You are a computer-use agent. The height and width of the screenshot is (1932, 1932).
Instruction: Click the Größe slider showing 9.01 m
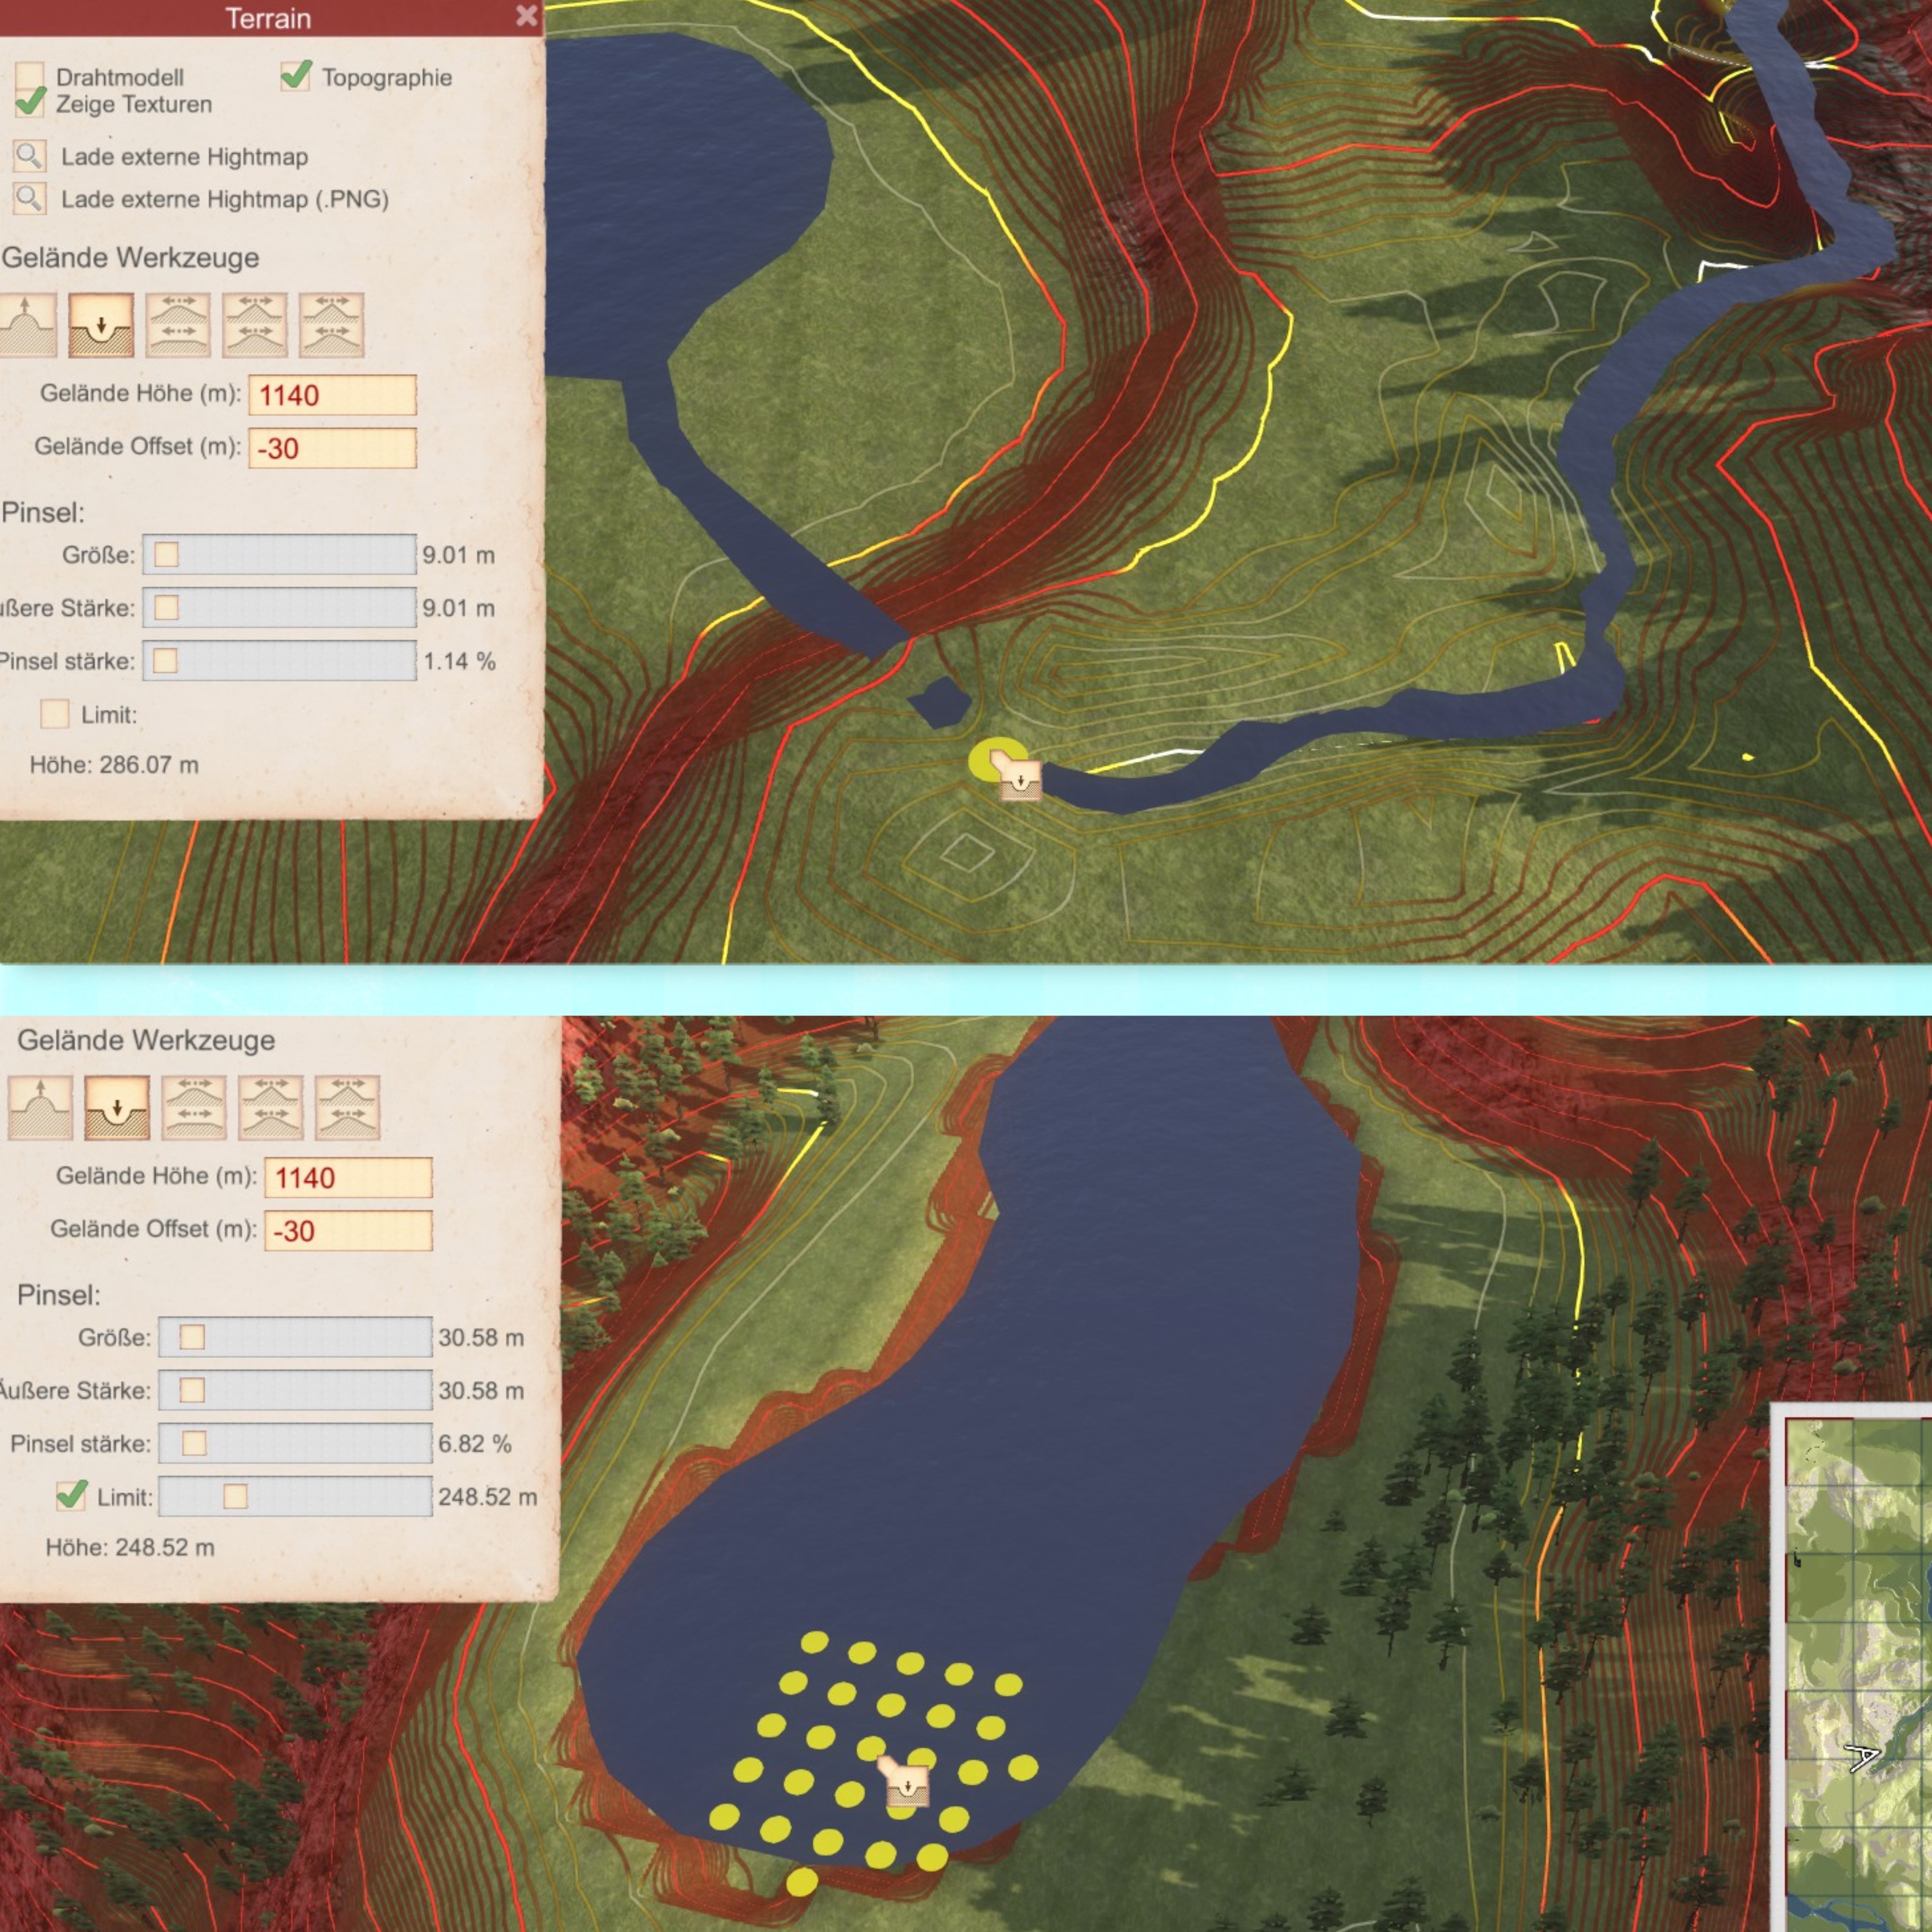pyautogui.click(x=279, y=554)
